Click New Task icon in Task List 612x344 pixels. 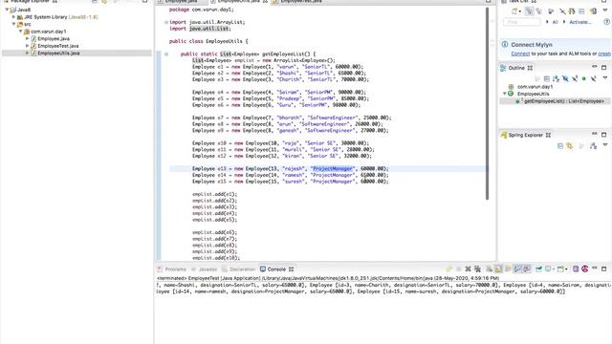tap(514, 11)
